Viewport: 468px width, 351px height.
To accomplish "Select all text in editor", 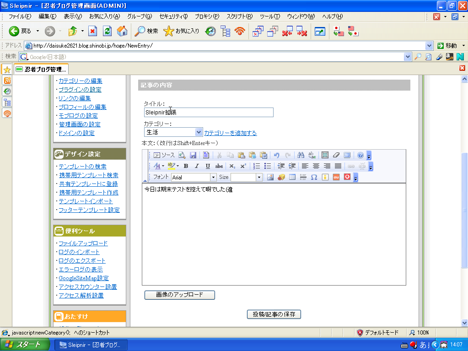I will pyautogui.click(x=325, y=155).
